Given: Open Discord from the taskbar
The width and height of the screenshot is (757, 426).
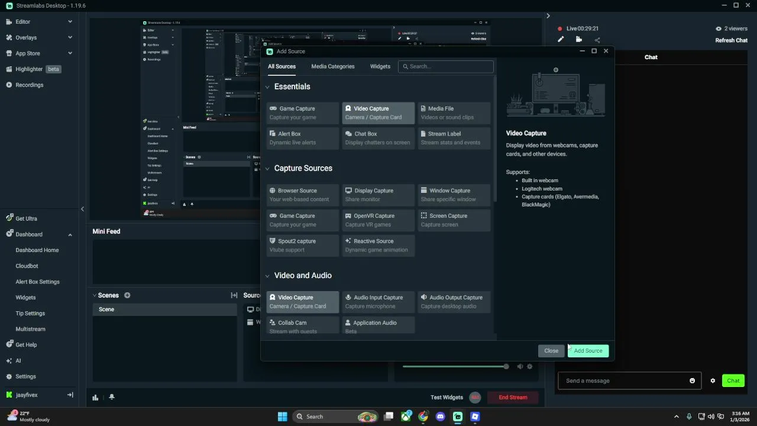Looking at the screenshot, I should [440, 417].
